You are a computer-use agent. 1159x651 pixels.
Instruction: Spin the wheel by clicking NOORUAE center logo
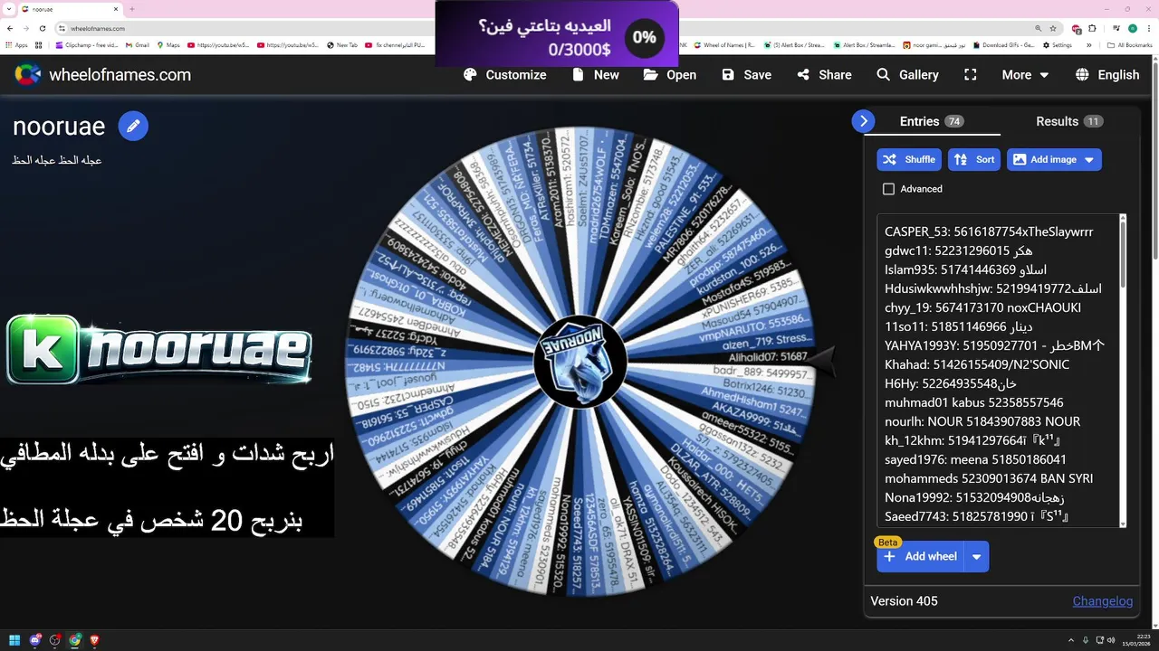[579, 360]
